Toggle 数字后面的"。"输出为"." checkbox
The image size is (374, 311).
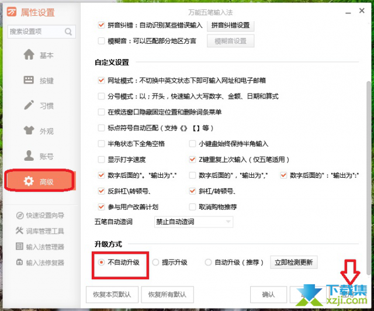coord(101,175)
